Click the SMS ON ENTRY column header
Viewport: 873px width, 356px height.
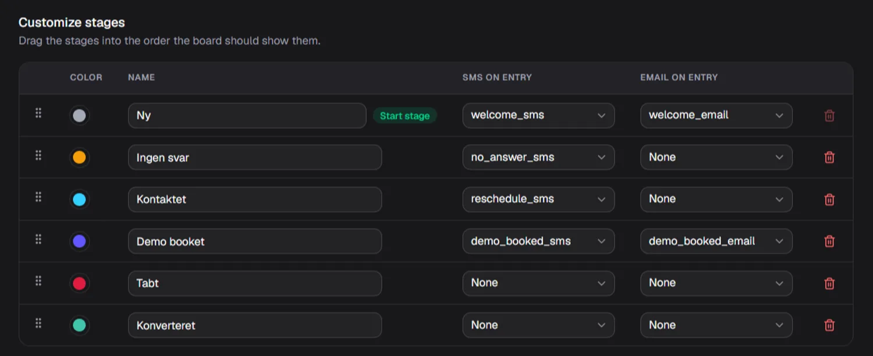tap(497, 77)
